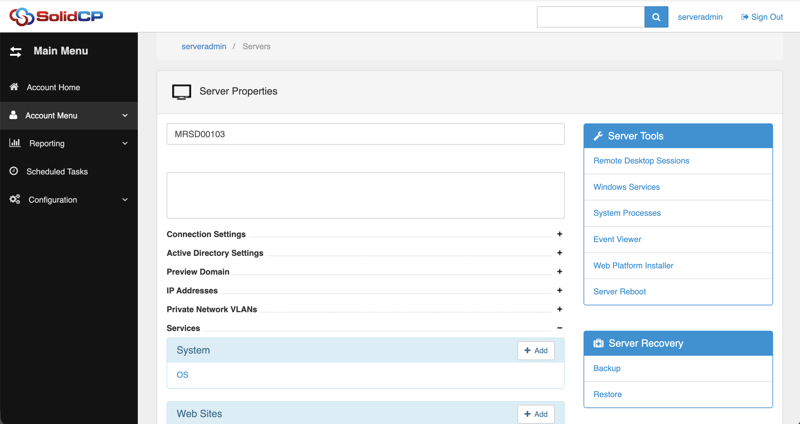800x424 pixels.
Task: Click the Reporting bar chart icon
Action: 15,143
